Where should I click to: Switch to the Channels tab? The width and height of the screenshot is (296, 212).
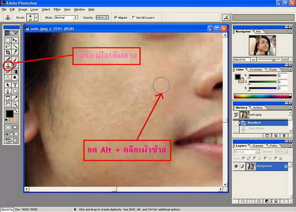pos(258,146)
